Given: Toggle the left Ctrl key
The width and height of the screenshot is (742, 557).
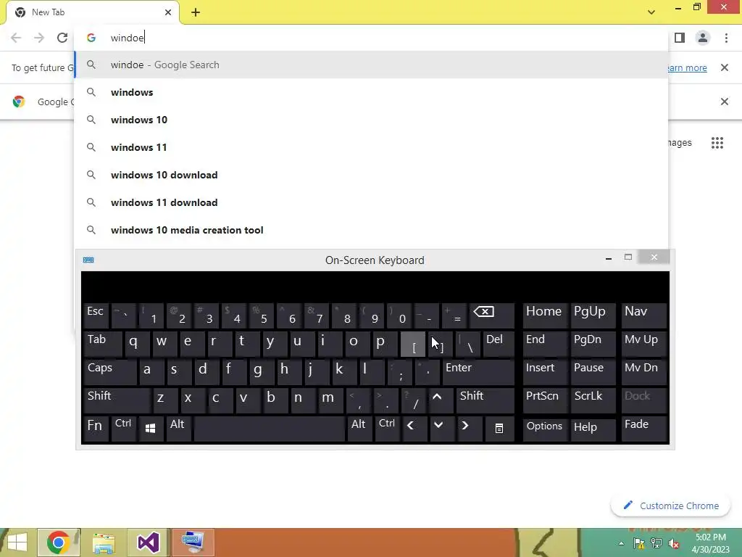Looking at the screenshot, I should (123, 429).
